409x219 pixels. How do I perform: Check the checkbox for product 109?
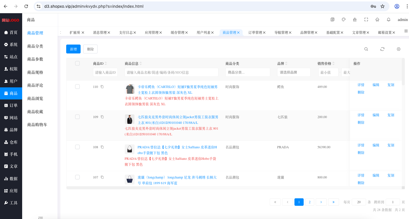click(77, 117)
